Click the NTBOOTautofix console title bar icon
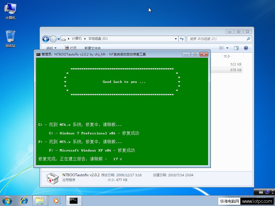Viewport: 275px width, 206px height. click(38, 54)
